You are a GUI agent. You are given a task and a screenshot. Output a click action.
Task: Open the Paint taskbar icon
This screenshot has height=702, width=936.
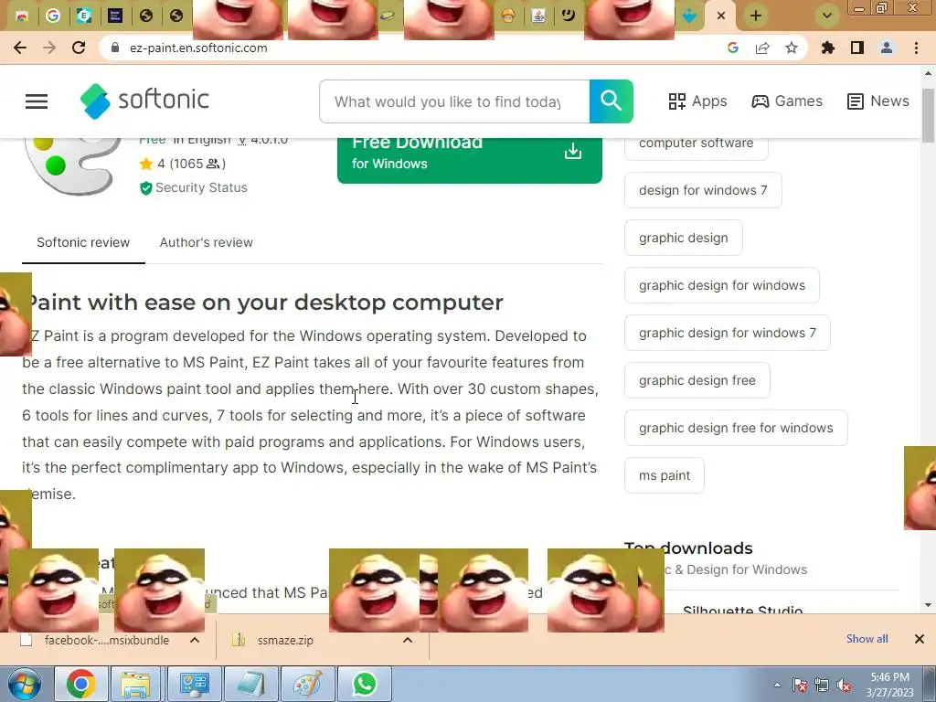click(307, 684)
